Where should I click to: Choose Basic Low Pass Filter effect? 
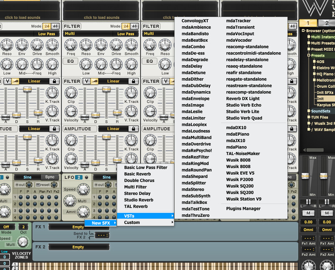145,167
